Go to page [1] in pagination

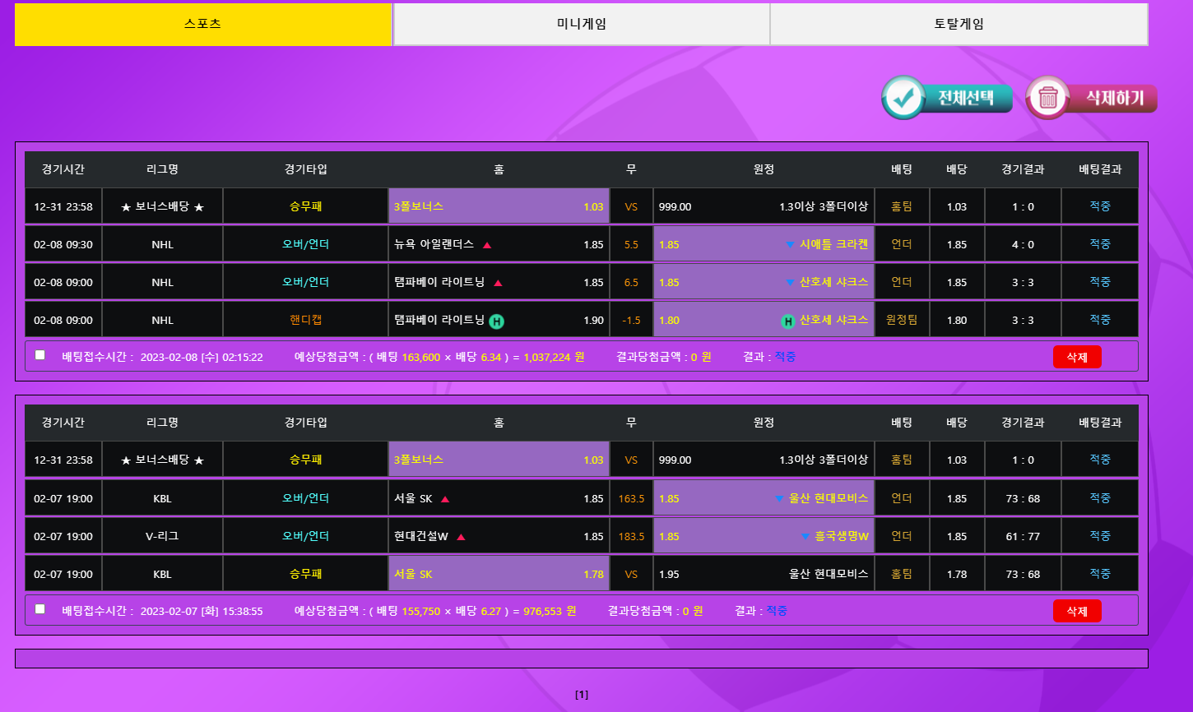click(x=582, y=695)
